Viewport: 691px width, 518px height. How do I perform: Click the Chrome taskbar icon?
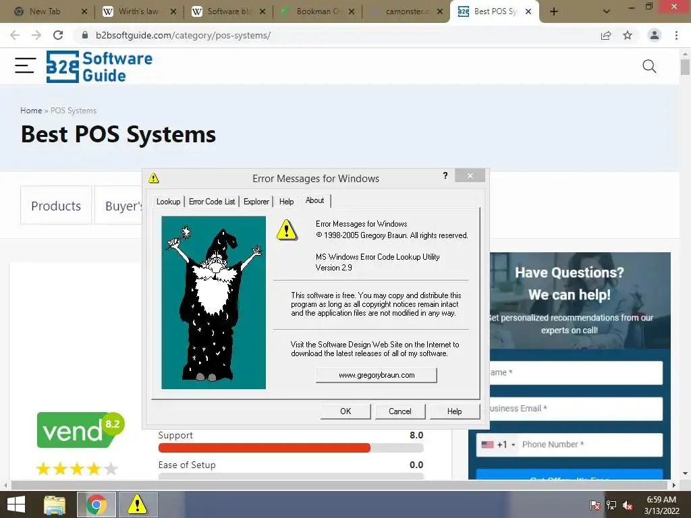coord(96,505)
